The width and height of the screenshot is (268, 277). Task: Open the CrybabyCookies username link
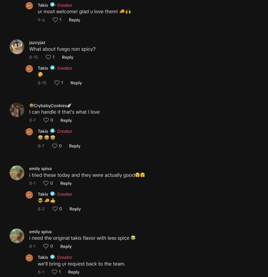click(50, 106)
